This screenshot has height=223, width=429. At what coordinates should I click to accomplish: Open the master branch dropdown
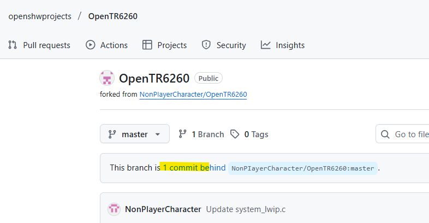point(135,134)
